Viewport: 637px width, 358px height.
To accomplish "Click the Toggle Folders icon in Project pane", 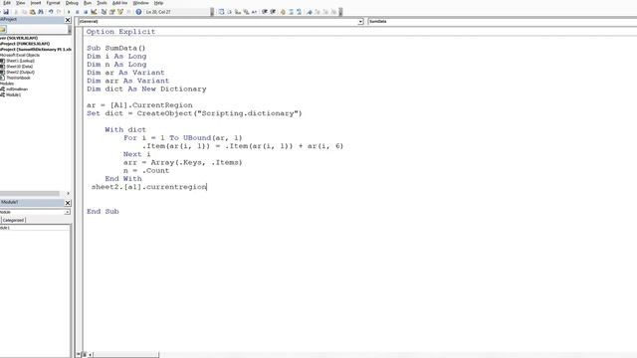I will pos(3,29).
